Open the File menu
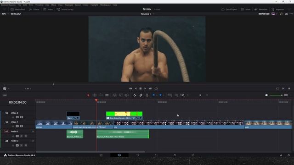The height and width of the screenshot is (165, 294). (x=19, y=5)
